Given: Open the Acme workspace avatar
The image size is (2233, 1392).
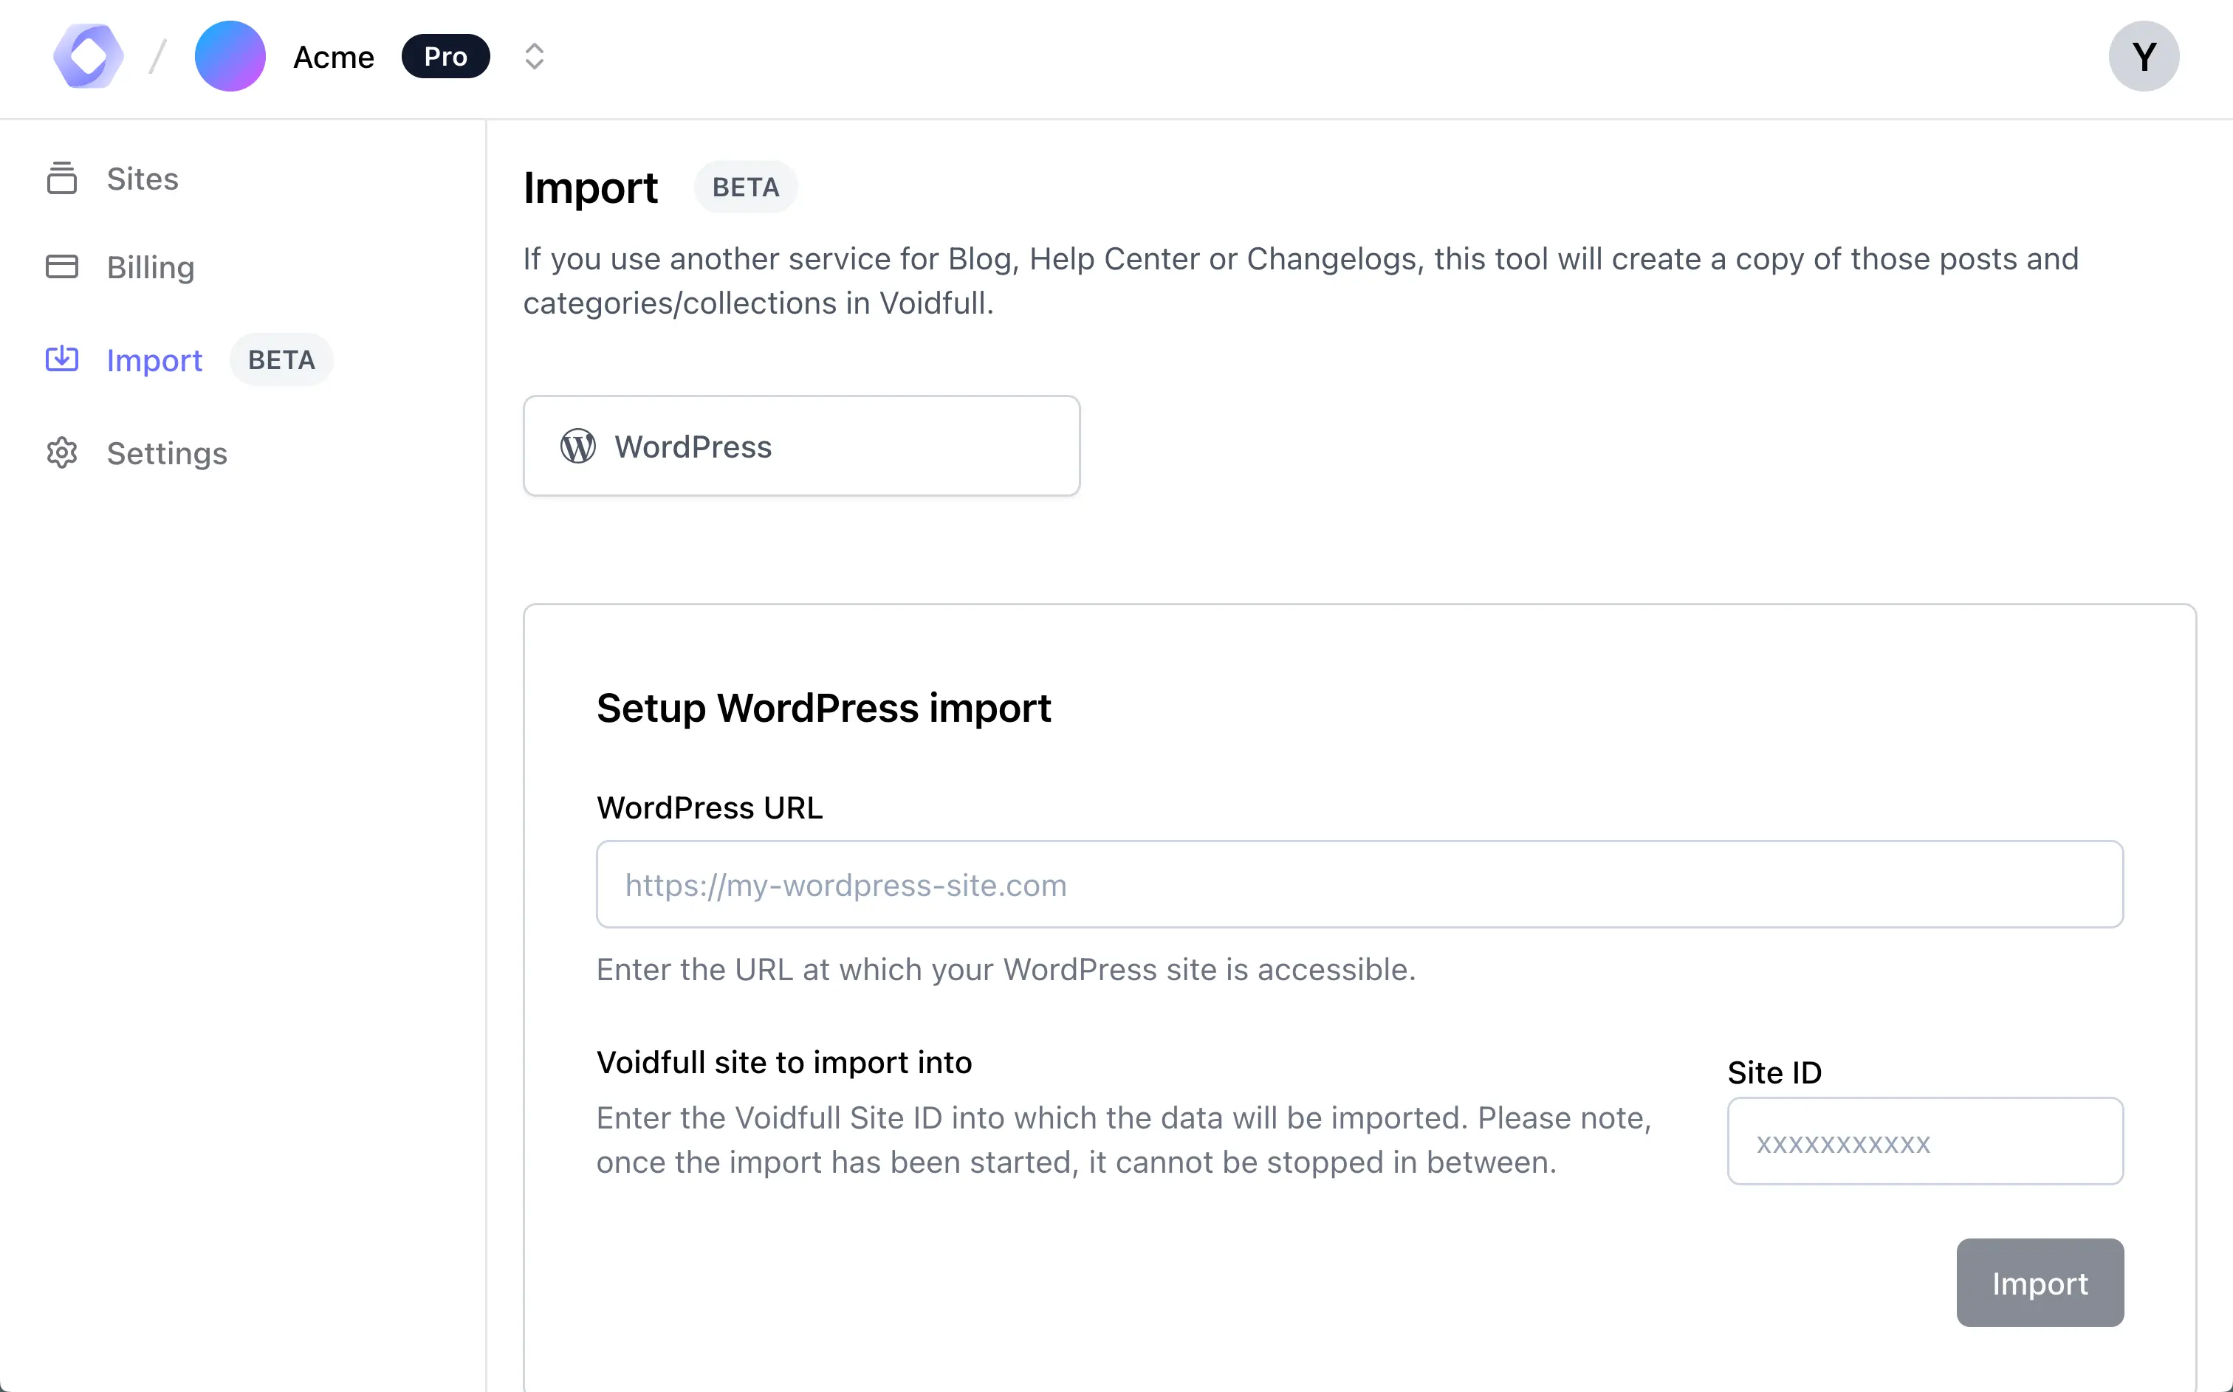Looking at the screenshot, I should (x=230, y=56).
